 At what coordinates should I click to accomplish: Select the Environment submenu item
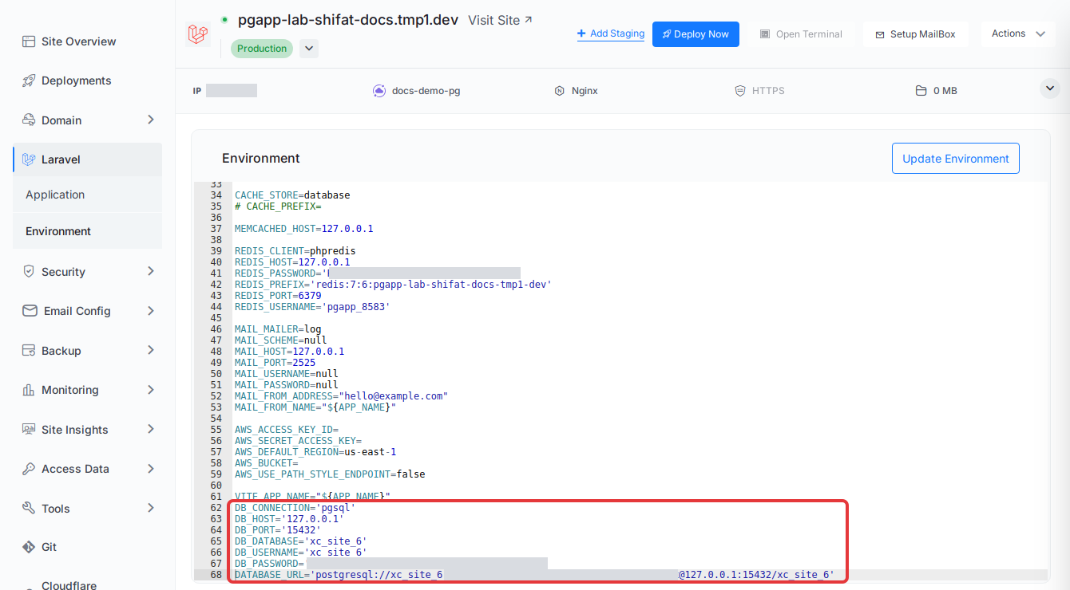point(87,231)
